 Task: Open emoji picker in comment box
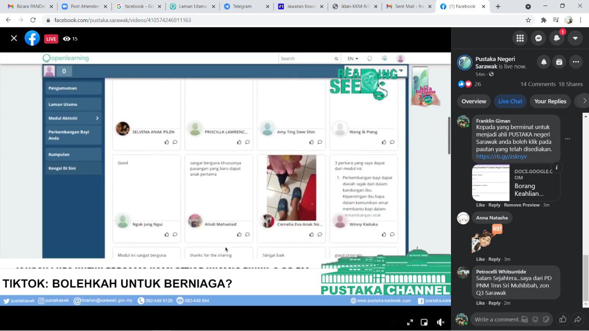(x=535, y=320)
